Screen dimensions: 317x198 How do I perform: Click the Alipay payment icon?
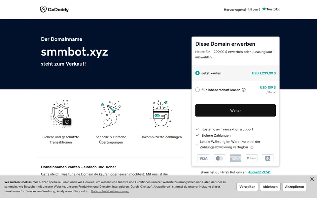click(x=268, y=158)
